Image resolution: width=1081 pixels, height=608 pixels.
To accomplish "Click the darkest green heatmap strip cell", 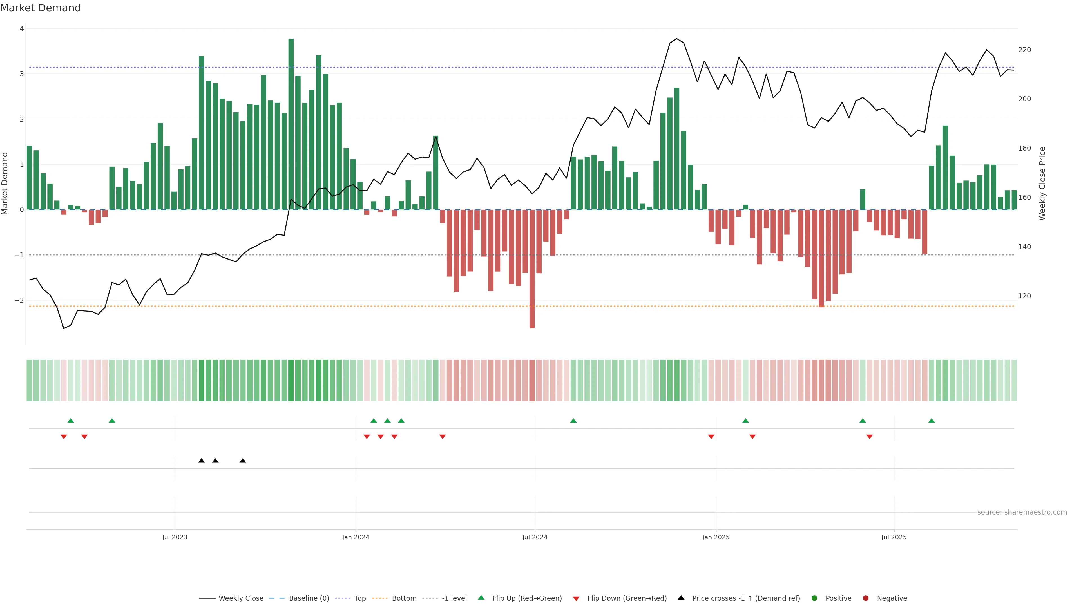I will point(291,380).
